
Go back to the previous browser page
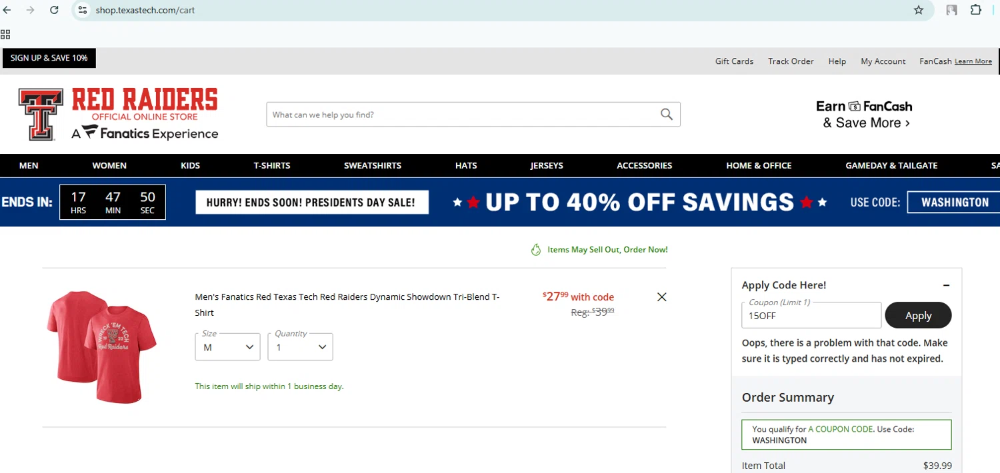coord(7,10)
